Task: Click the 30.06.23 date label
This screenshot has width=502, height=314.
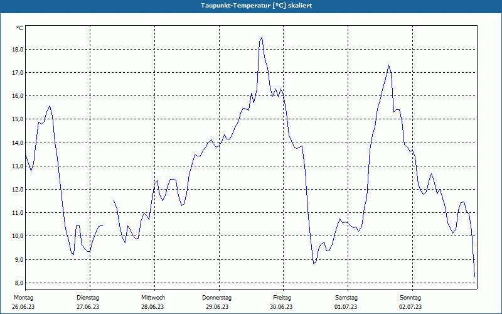Action: 281,307
